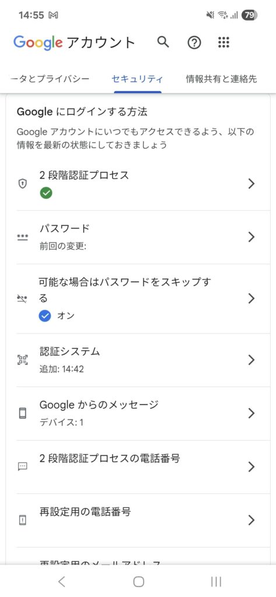Tap the Android home navigation button

(138, 581)
